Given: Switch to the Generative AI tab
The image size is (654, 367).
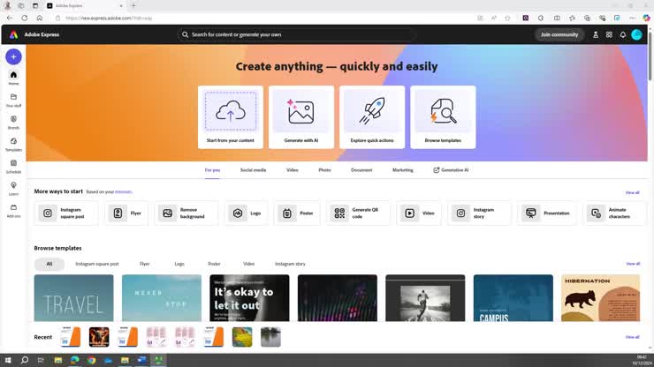Looking at the screenshot, I should coord(451,170).
